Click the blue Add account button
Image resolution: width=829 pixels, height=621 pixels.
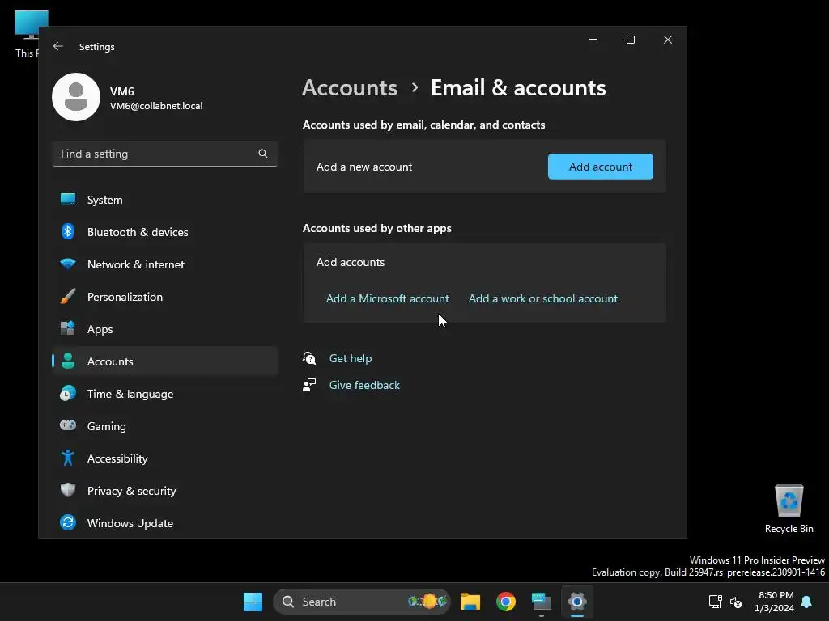click(x=600, y=167)
